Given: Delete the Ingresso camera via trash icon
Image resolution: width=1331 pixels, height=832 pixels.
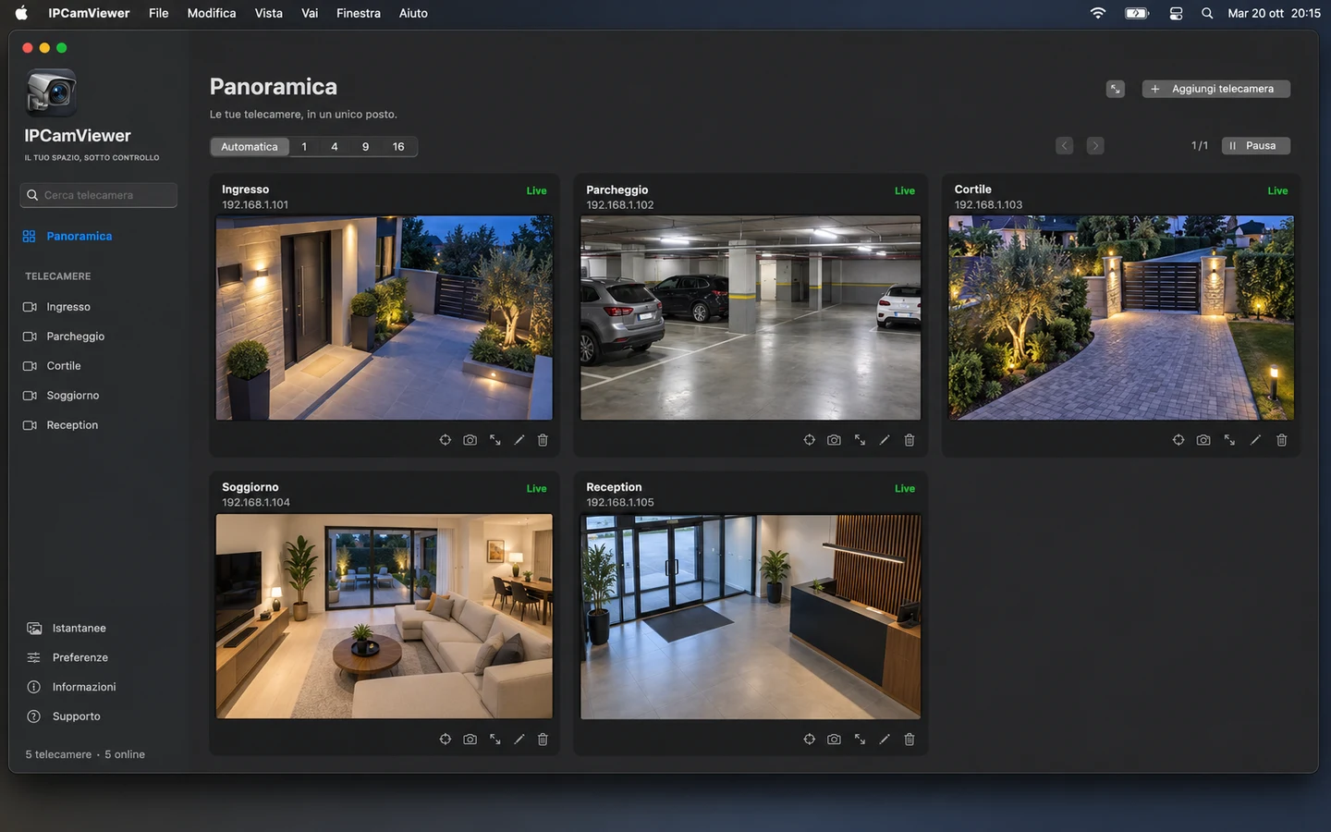Looking at the screenshot, I should point(543,440).
